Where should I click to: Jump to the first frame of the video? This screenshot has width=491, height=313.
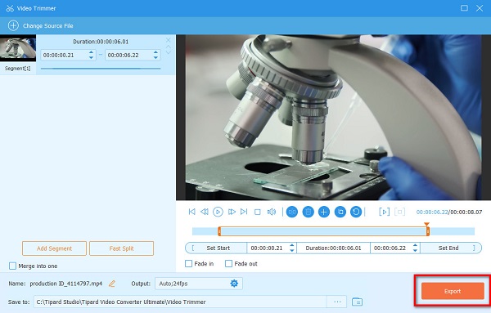tap(192, 212)
